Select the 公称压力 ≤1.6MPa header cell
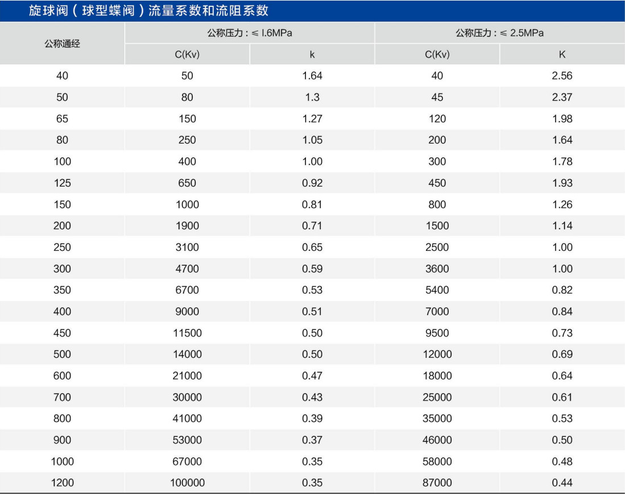The height and width of the screenshot is (495, 625). 250,33
